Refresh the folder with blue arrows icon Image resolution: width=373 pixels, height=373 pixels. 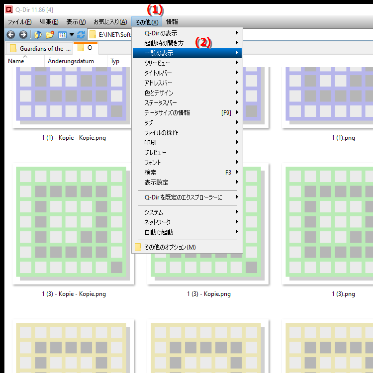[x=81, y=35]
